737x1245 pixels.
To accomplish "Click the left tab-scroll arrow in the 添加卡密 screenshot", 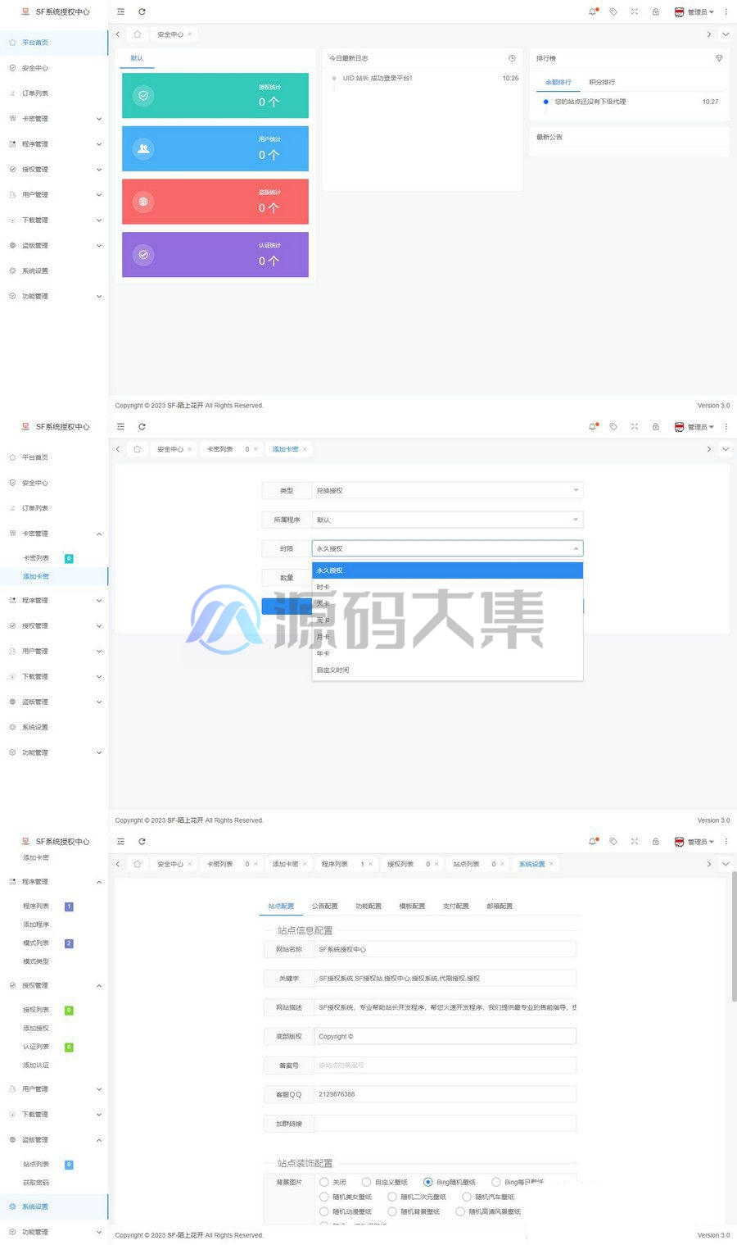I will click(x=118, y=449).
